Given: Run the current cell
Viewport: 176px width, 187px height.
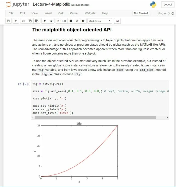Looking at the screenshot, I should tap(62, 21).
